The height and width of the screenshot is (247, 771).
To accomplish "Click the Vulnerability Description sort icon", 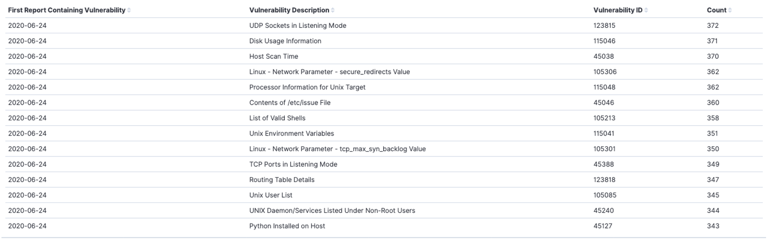I will pos(333,10).
